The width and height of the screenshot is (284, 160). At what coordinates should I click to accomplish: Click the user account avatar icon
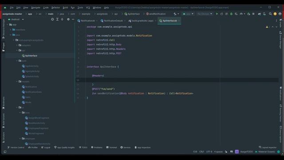coord(280,14)
